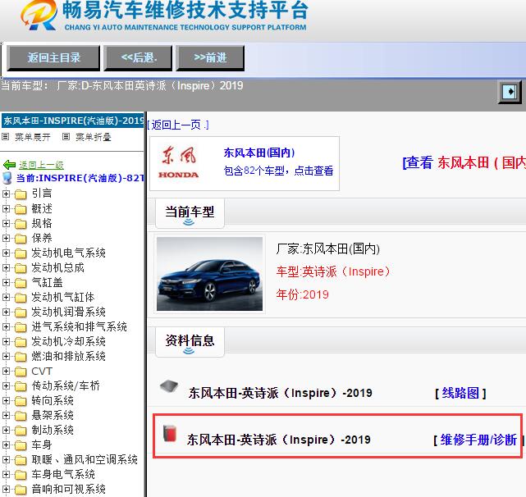Click the 制动系统 folder icon
The height and width of the screenshot is (497, 526).
tap(21, 431)
